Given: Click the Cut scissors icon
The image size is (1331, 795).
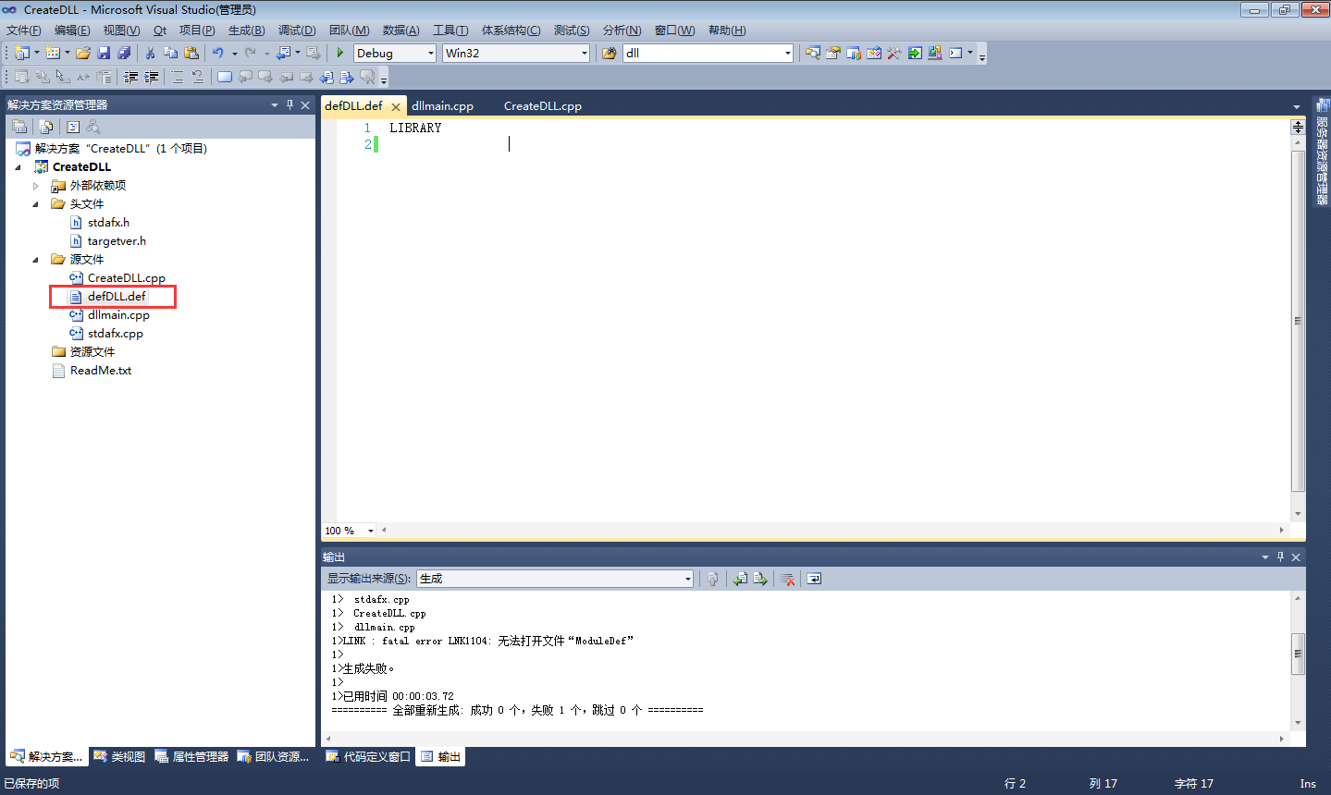Looking at the screenshot, I should click(150, 53).
